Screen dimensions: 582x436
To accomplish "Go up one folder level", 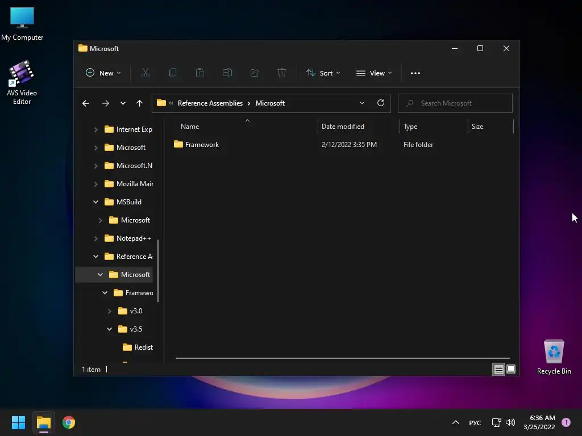I will tap(139, 103).
